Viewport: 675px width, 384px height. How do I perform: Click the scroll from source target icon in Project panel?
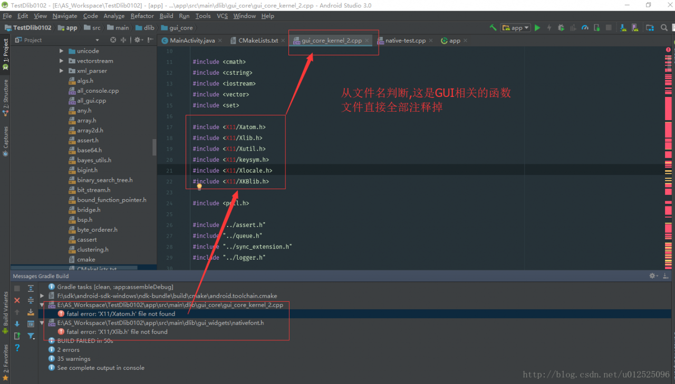click(113, 40)
